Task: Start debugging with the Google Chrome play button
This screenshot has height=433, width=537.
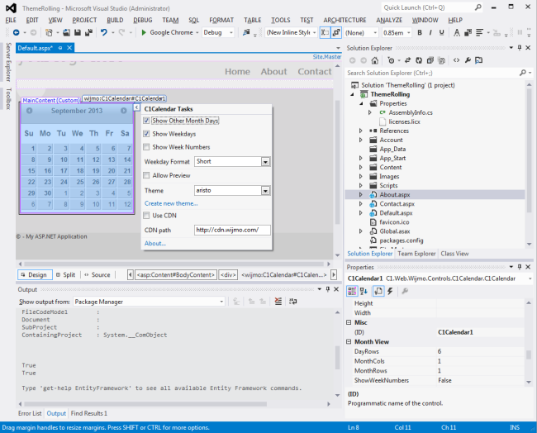Action: 144,32
